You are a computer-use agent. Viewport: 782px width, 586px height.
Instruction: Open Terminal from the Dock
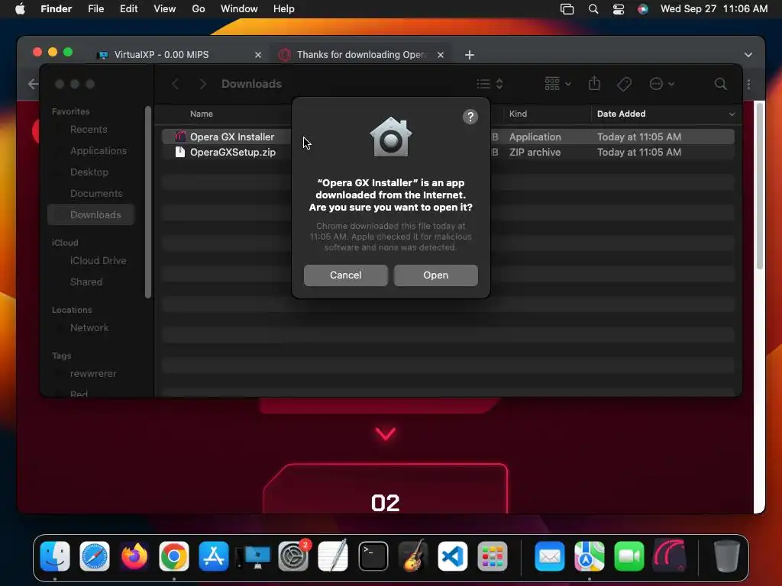point(373,555)
